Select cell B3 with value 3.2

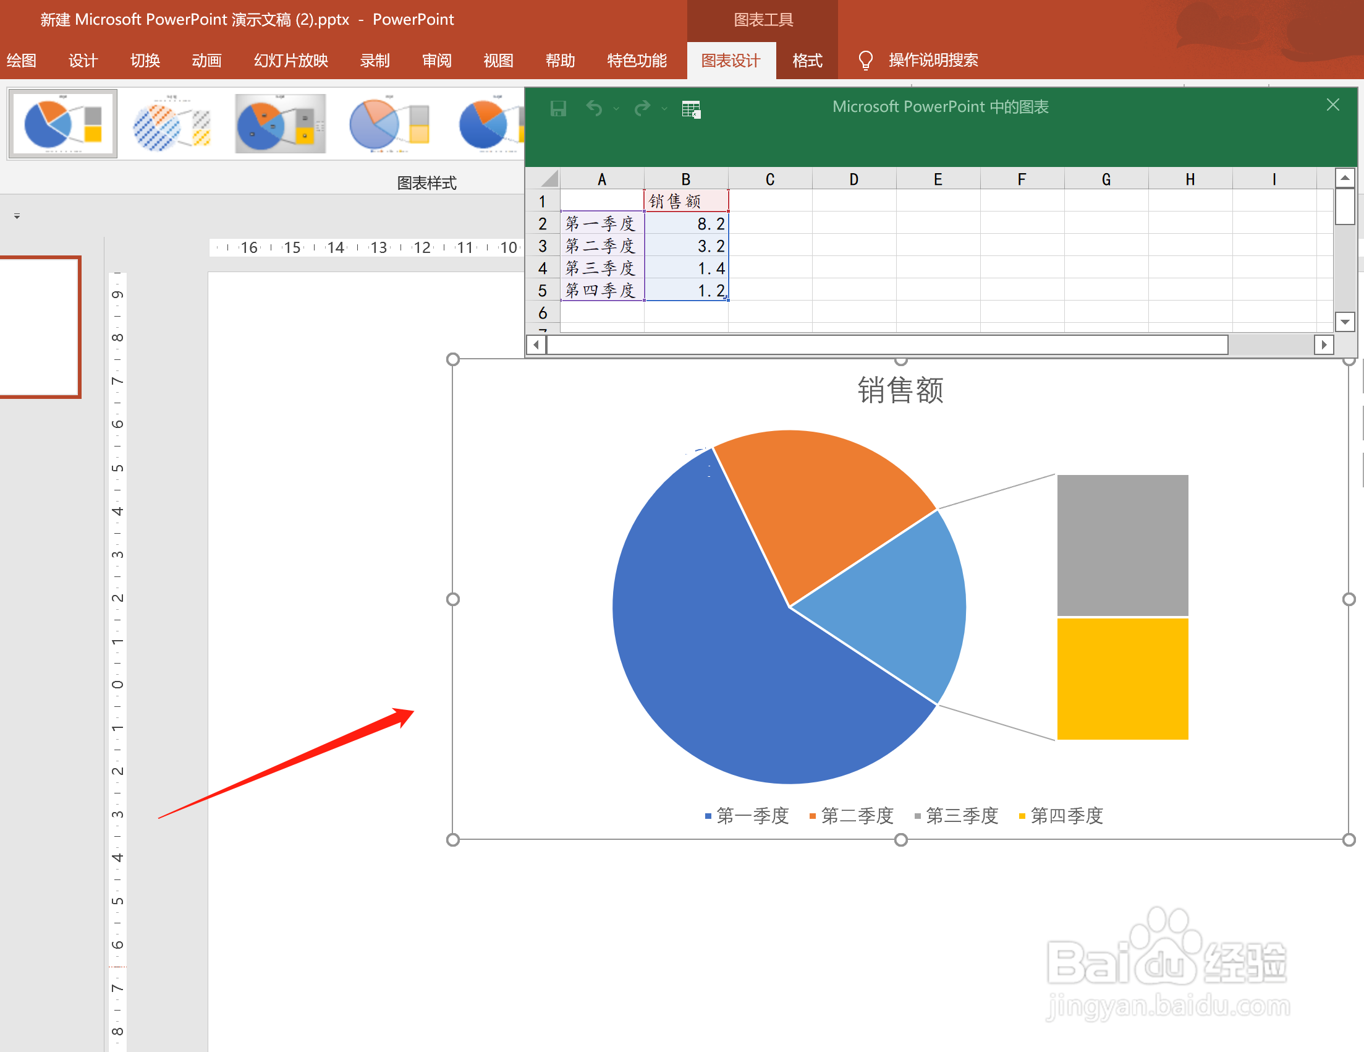pyautogui.click(x=686, y=246)
